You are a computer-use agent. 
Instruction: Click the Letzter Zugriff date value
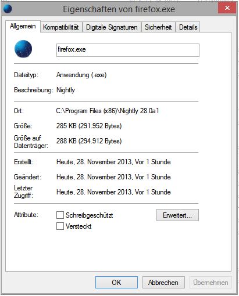point(113,192)
